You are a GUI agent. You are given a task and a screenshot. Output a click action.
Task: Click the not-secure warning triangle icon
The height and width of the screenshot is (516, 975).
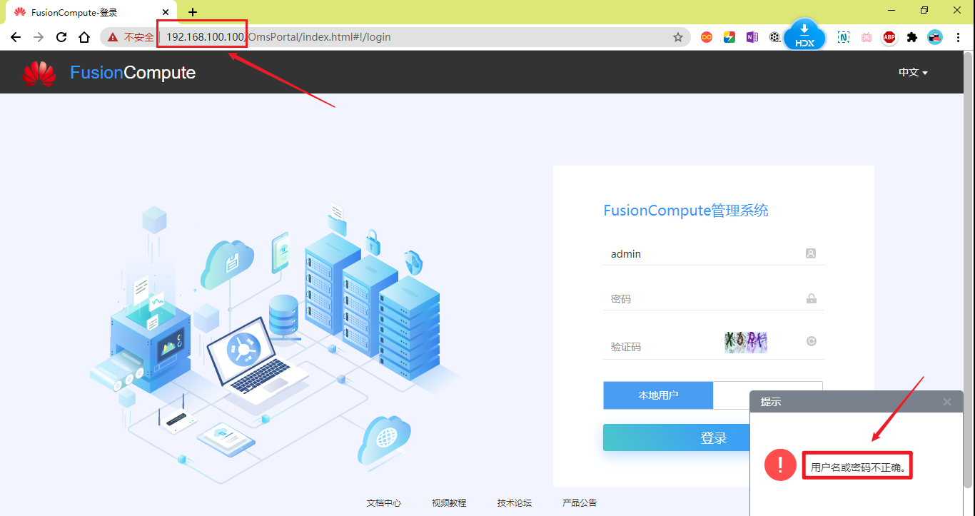click(x=113, y=37)
